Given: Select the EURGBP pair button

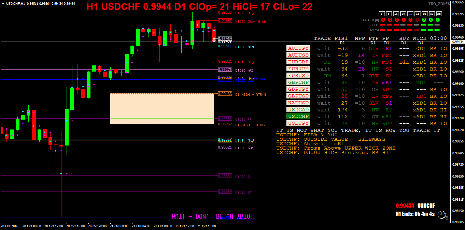Looking at the screenshot, I should pyautogui.click(x=298, y=62).
